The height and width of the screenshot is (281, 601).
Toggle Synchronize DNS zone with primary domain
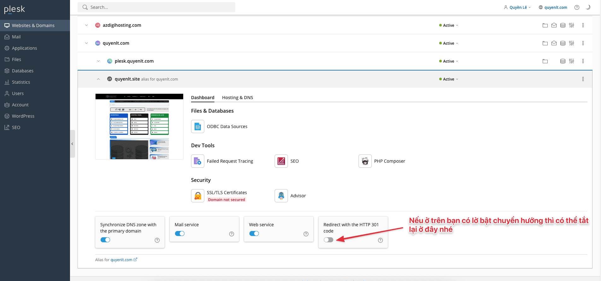click(105, 240)
